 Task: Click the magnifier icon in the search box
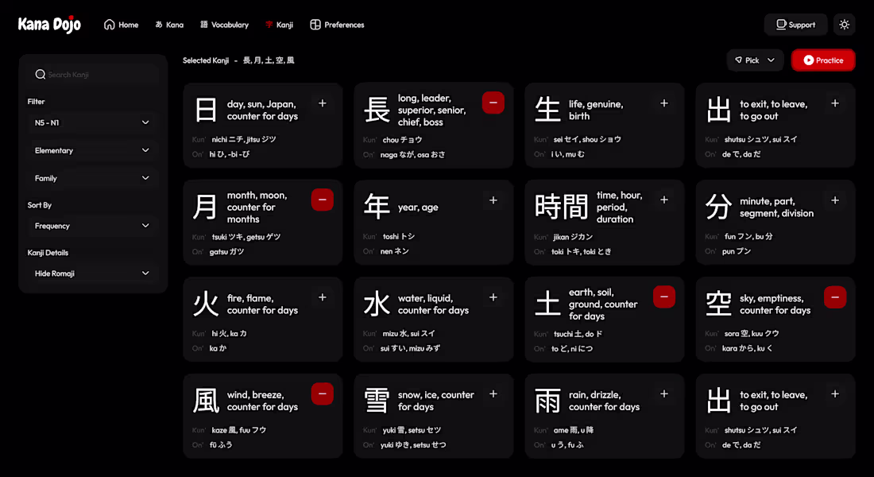pos(41,74)
